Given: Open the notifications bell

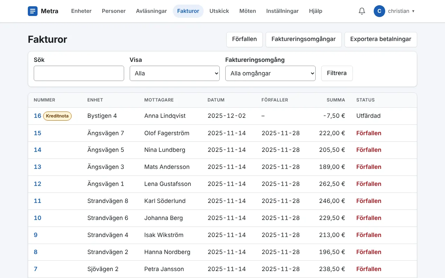Looking at the screenshot, I should point(362,11).
